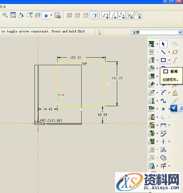Expand the Constraint tool flyout arrow

tap(169, 142)
